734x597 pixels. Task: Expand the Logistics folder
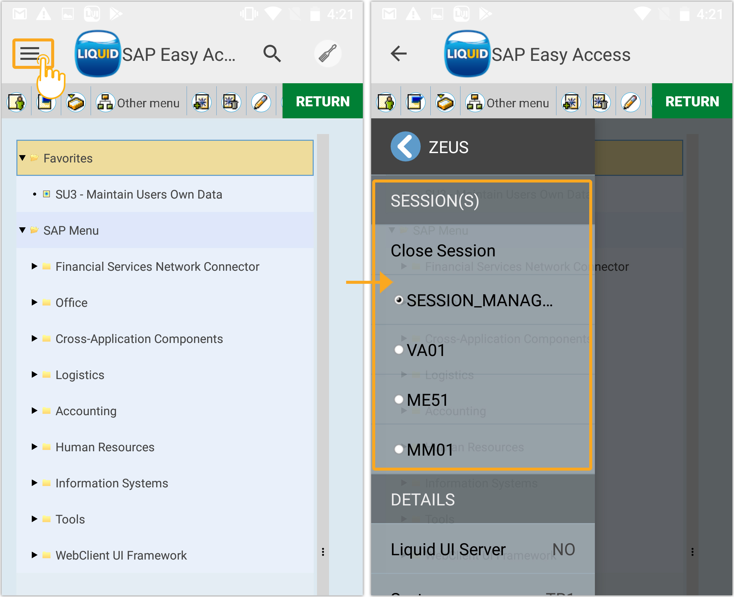34,374
